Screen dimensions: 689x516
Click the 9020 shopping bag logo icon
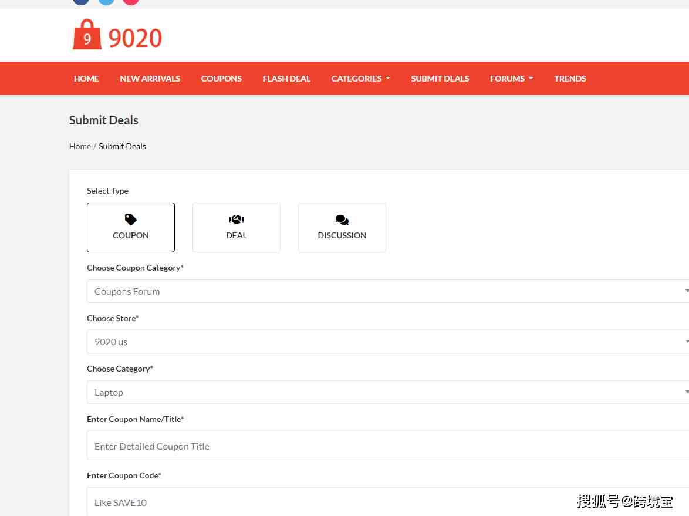tap(87, 34)
